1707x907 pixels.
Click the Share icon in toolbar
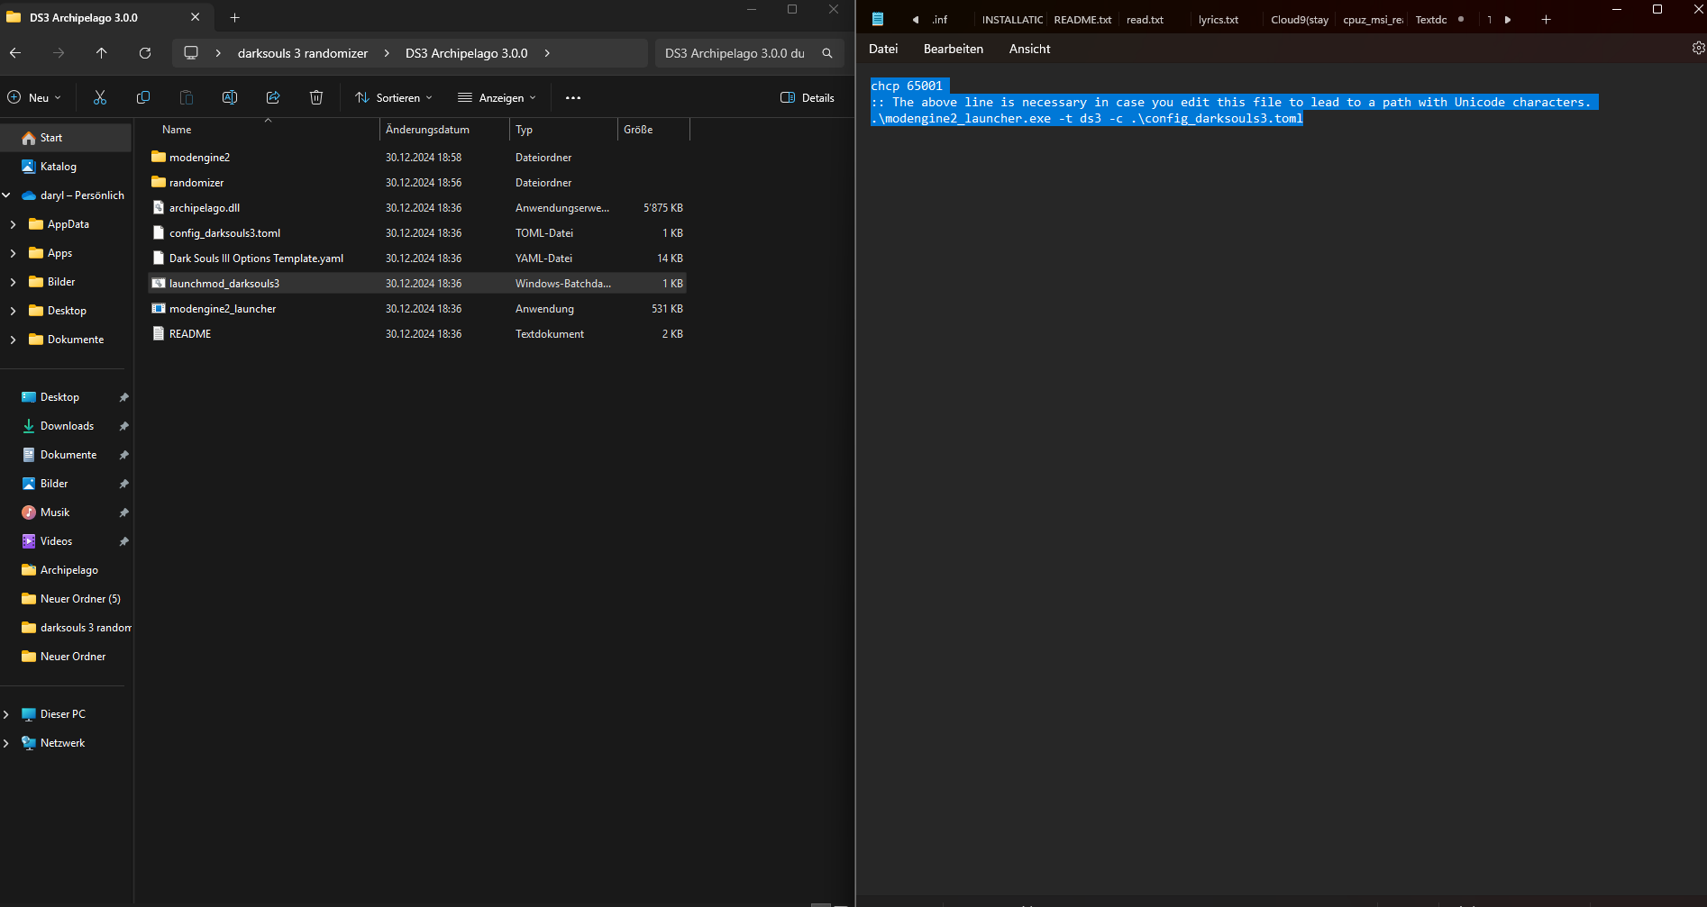click(273, 97)
